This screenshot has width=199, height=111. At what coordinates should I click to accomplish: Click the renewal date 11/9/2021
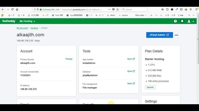click(25, 75)
